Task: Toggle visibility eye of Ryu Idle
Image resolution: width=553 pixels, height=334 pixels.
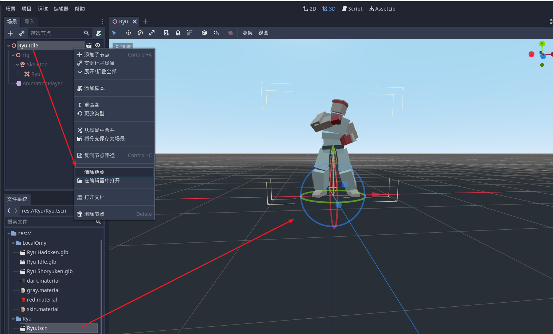Action: point(98,46)
